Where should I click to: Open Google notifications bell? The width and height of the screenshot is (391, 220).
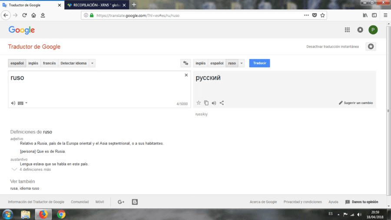coord(360,30)
